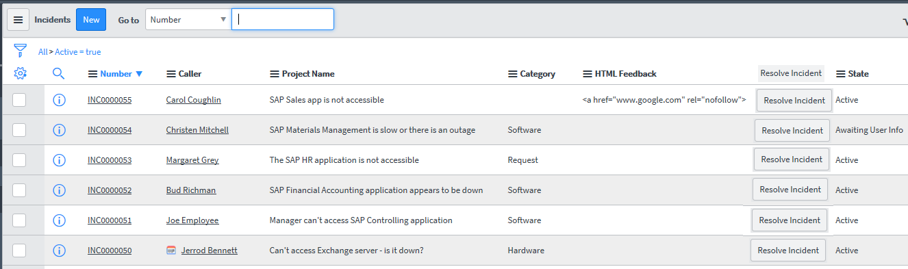This screenshot has width=908, height=269.
Task: Sort by the Category column header
Action: point(538,74)
